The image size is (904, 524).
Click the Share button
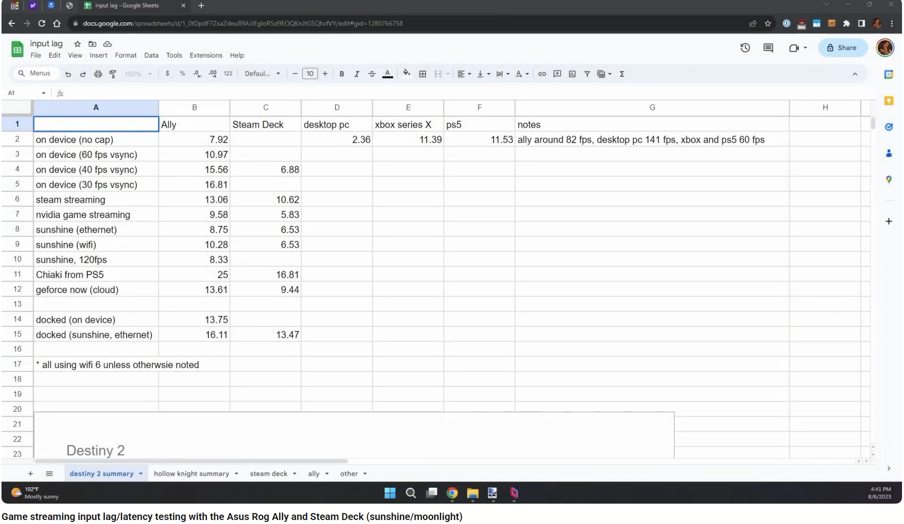tap(843, 48)
